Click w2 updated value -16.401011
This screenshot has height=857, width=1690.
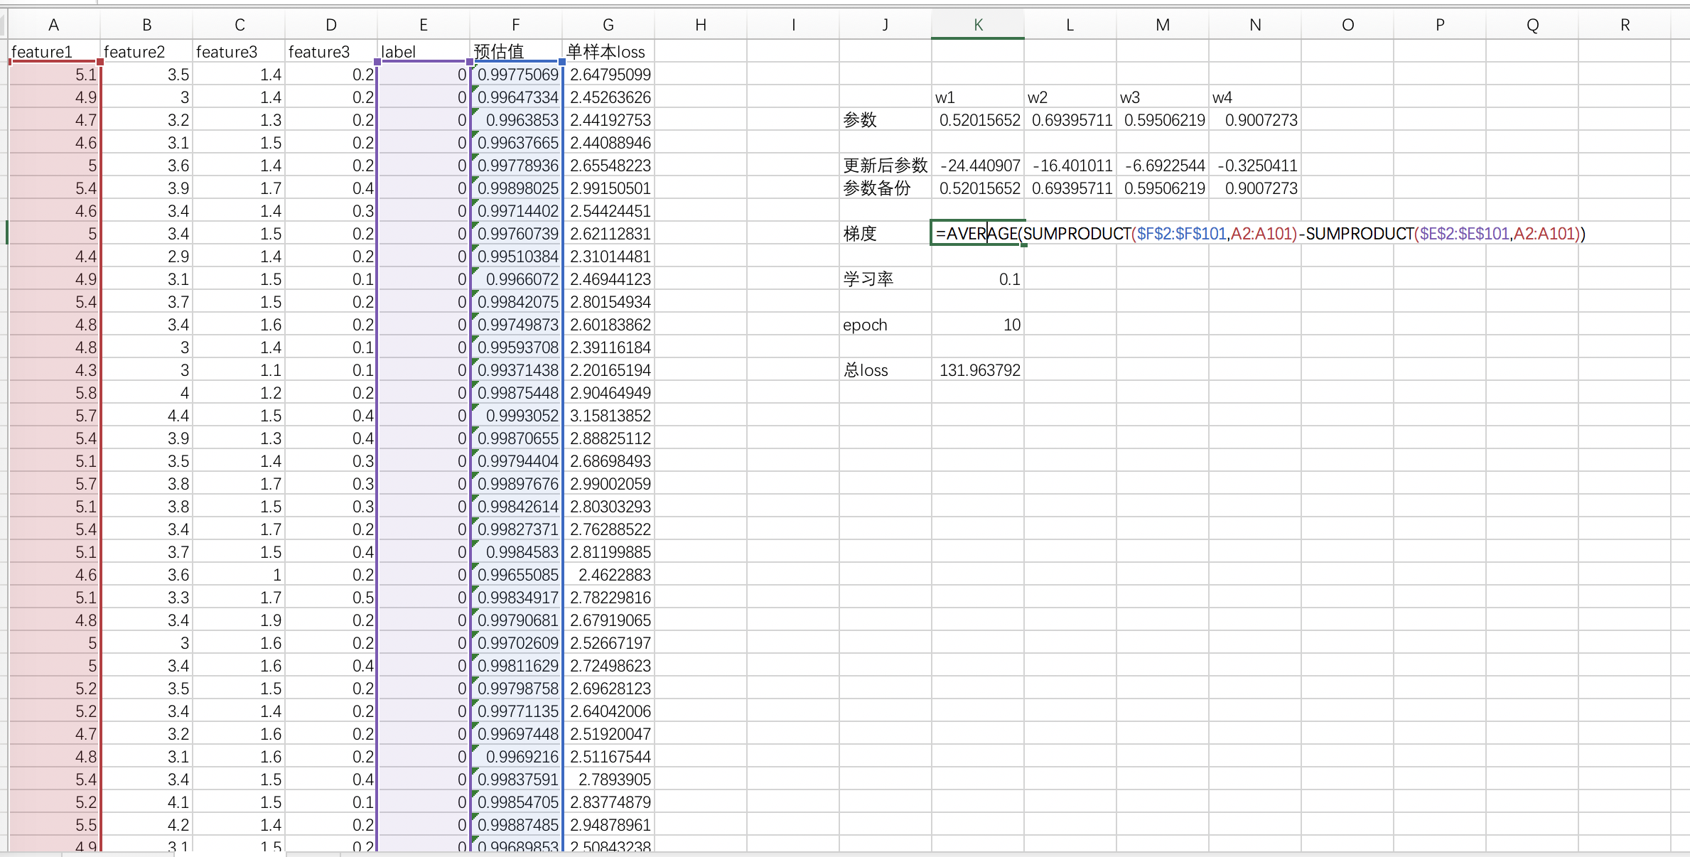[x=1070, y=166]
